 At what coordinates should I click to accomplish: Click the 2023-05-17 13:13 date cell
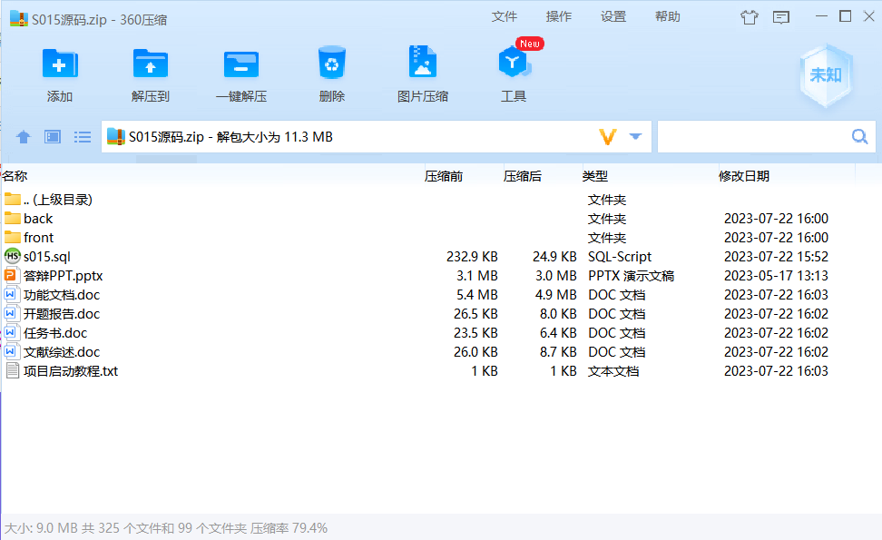coord(776,276)
